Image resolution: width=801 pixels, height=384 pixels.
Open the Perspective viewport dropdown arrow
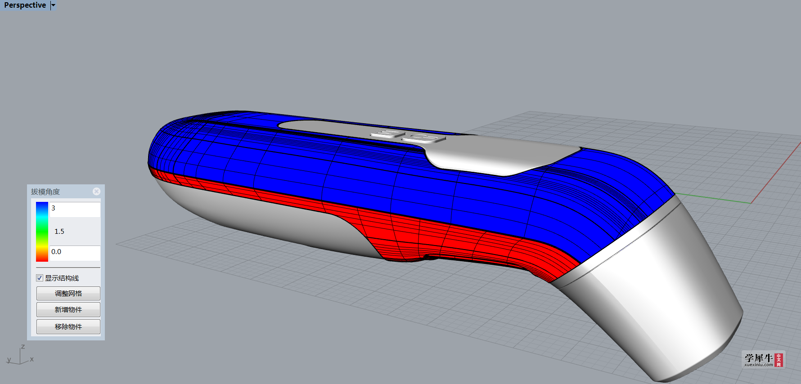(53, 5)
